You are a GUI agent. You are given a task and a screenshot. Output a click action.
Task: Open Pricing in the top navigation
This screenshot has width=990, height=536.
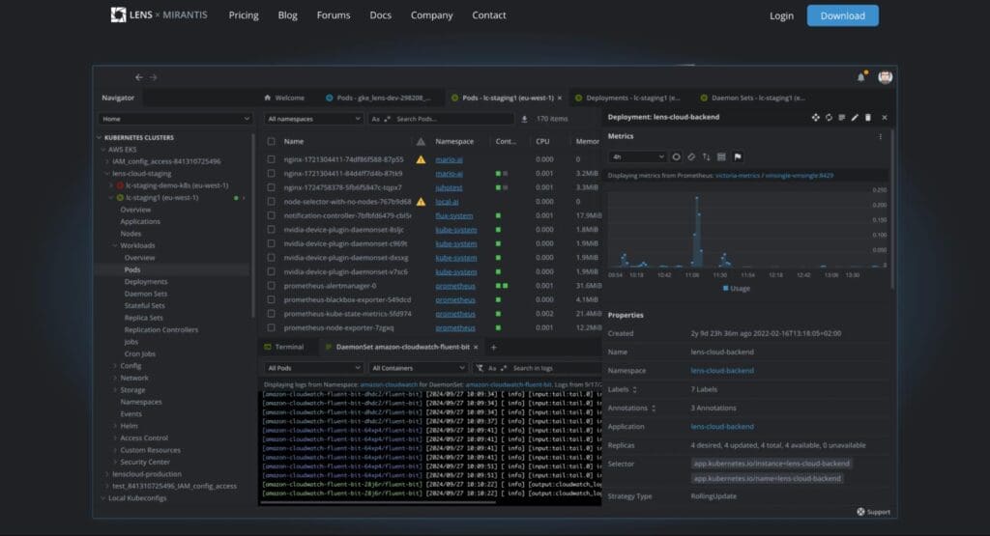tap(243, 15)
